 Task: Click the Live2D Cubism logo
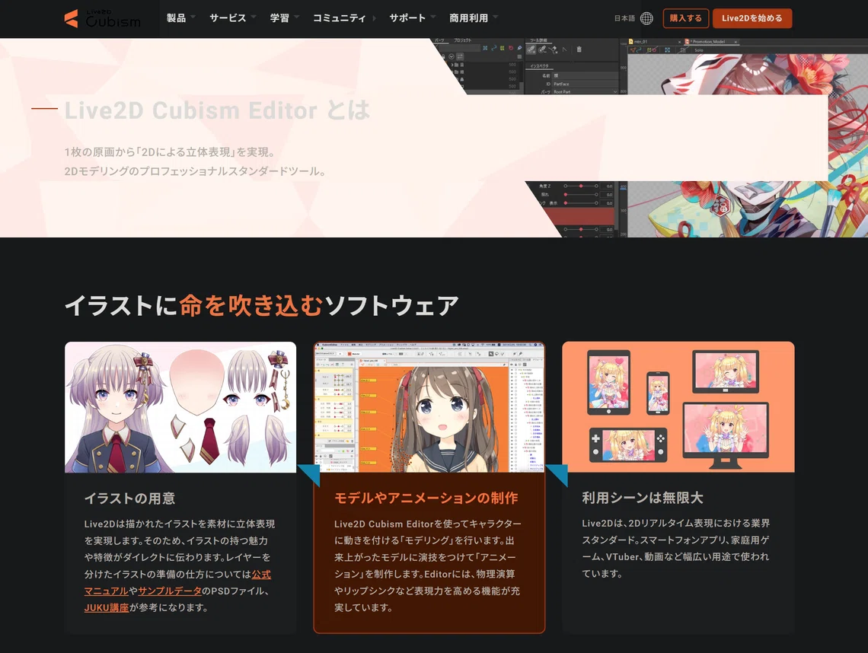pos(103,18)
